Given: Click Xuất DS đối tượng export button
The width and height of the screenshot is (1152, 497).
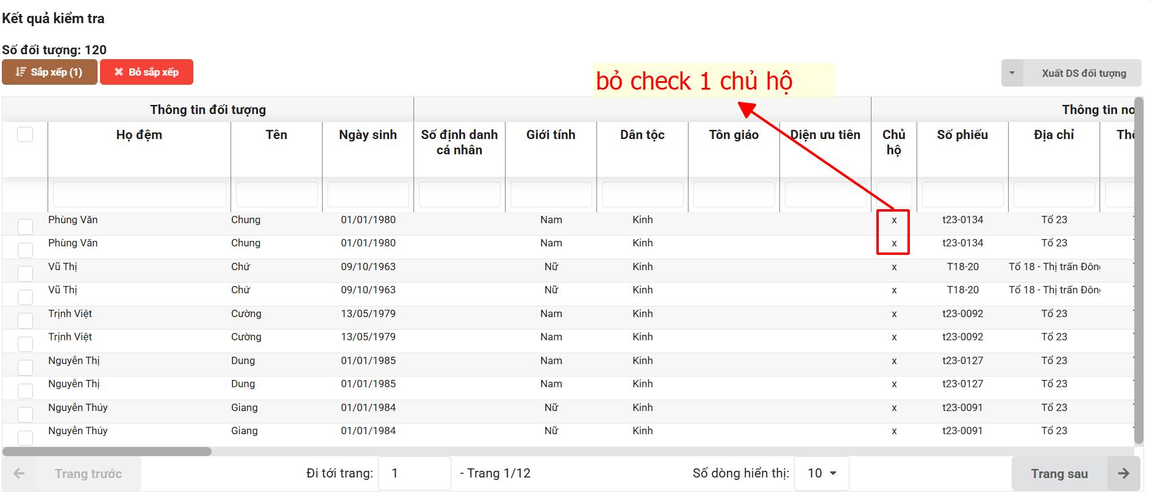Looking at the screenshot, I should pos(1083,73).
